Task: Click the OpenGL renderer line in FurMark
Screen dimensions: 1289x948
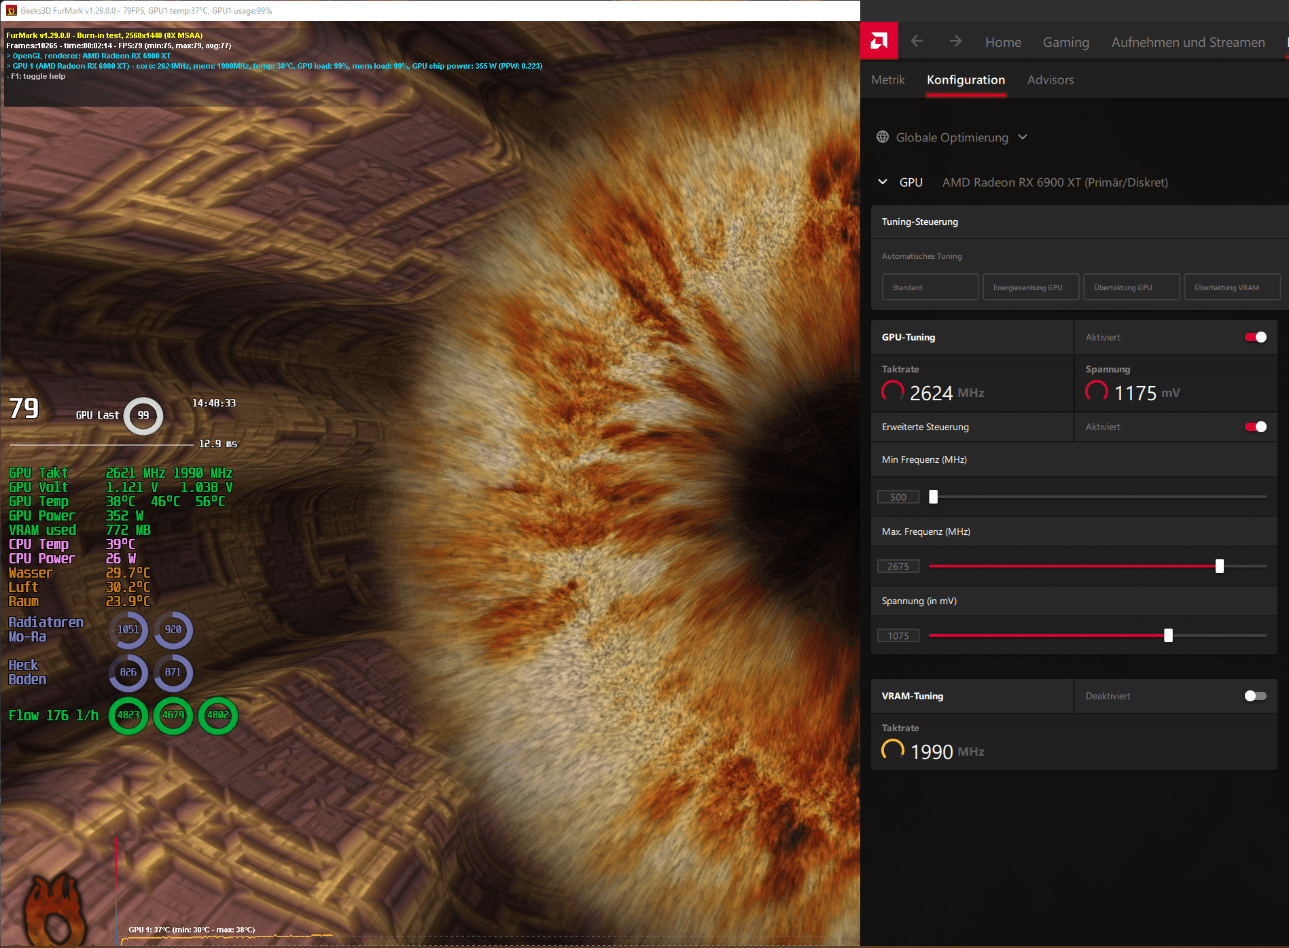Action: 88,56
